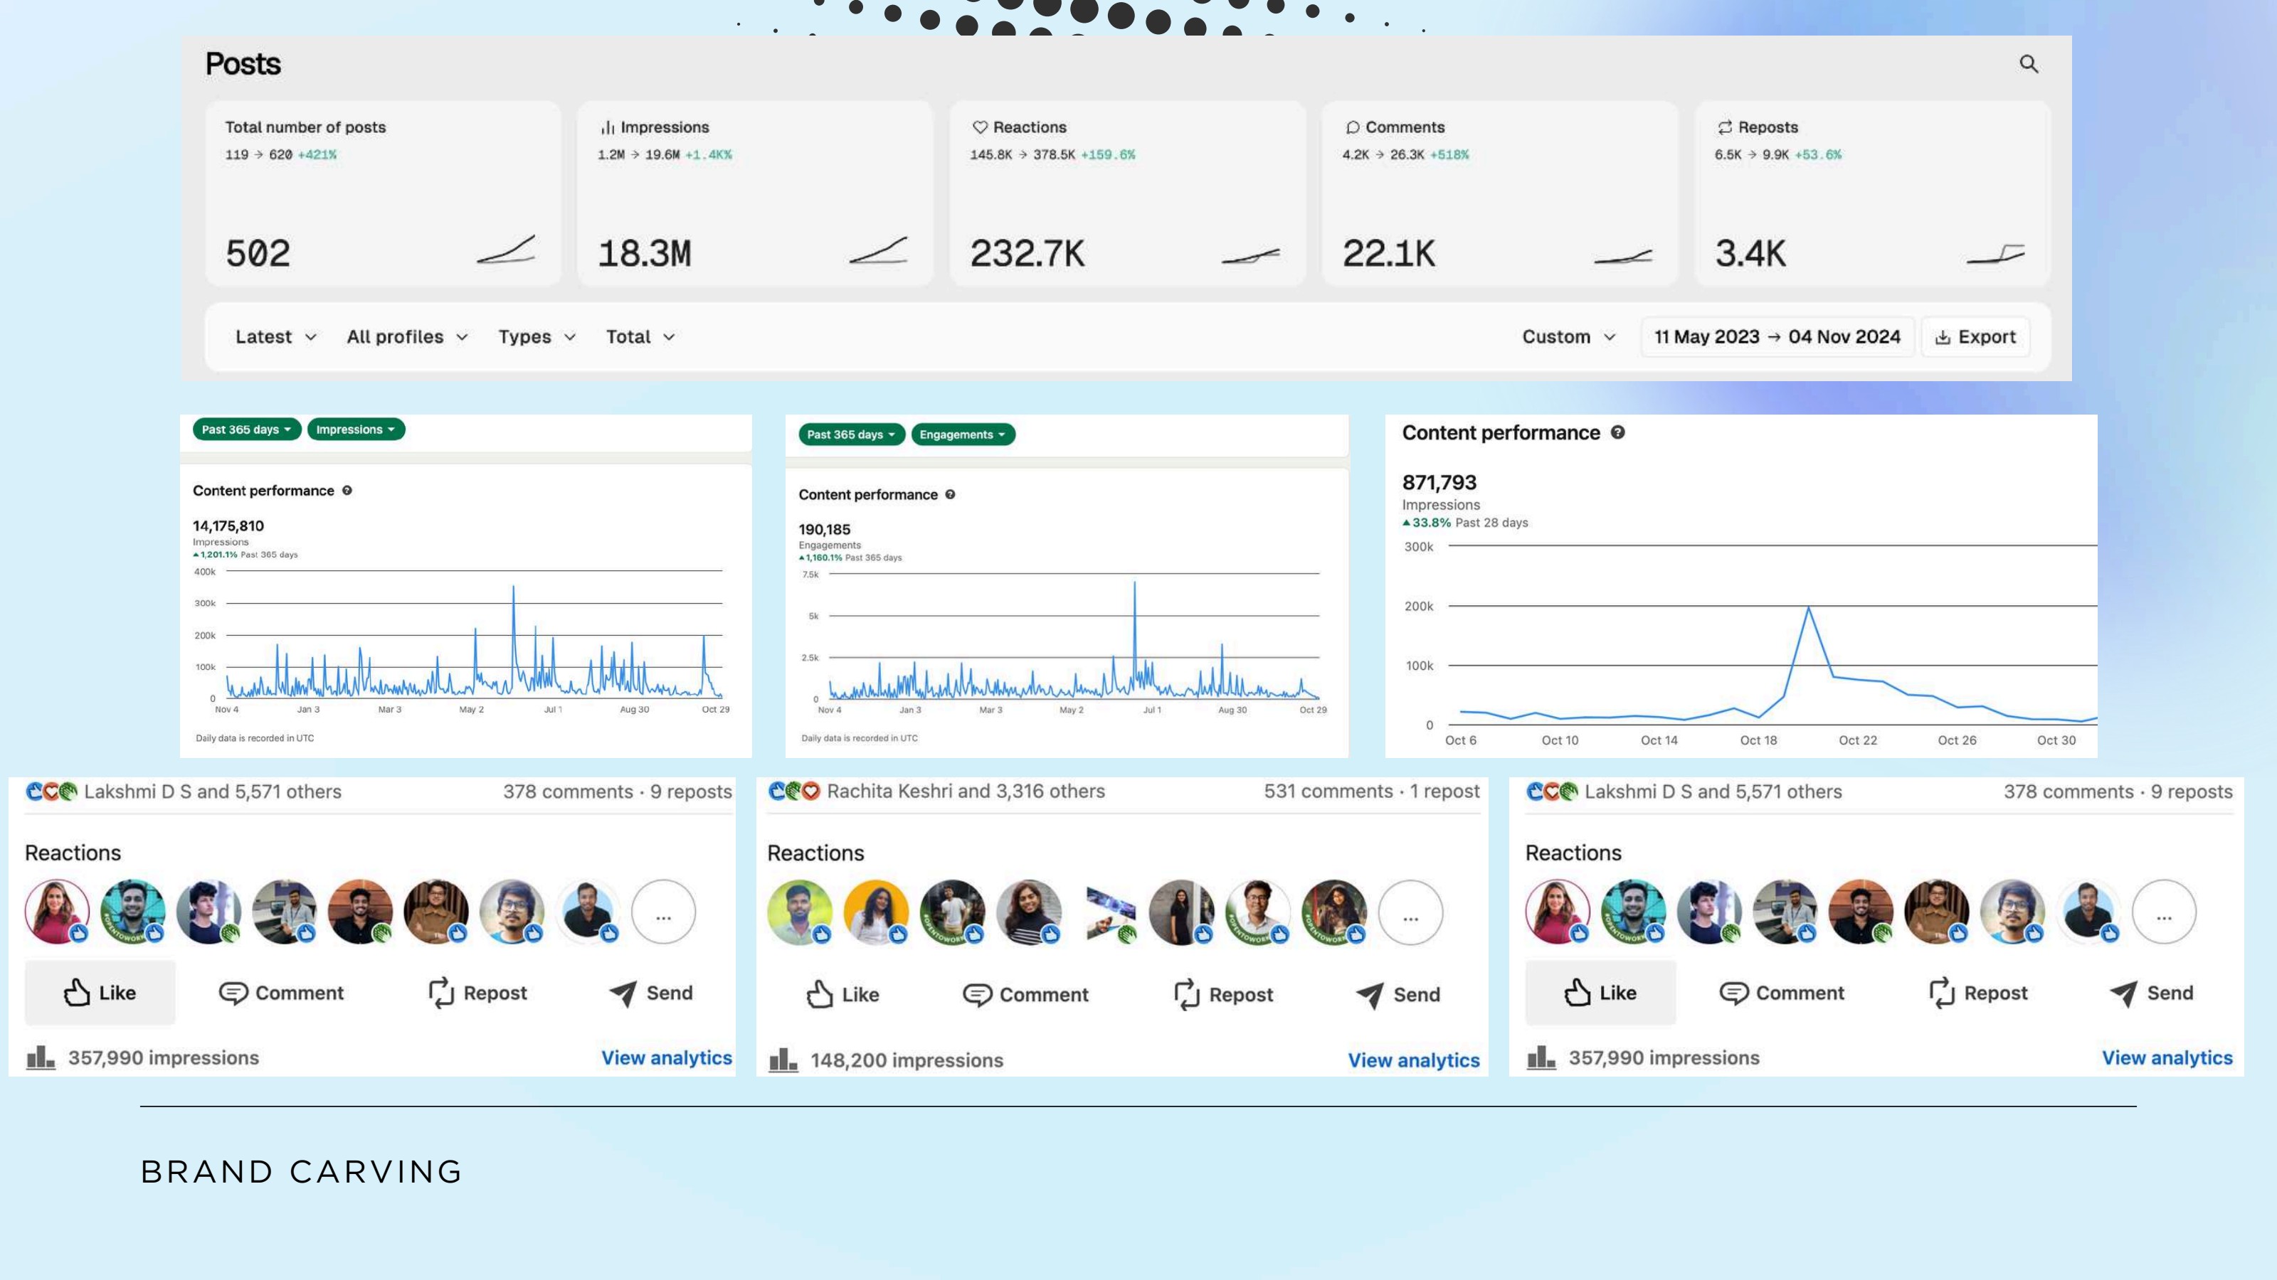Click the '871,793' impressions value
Screen dimensions: 2277x1280
point(1439,482)
